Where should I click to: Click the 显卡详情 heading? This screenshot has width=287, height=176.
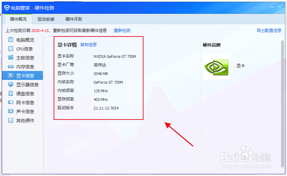(x=67, y=45)
